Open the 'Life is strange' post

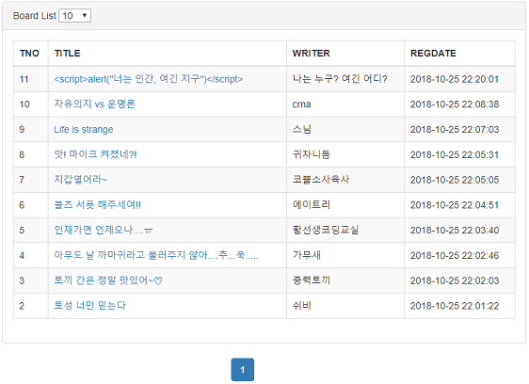(84, 129)
